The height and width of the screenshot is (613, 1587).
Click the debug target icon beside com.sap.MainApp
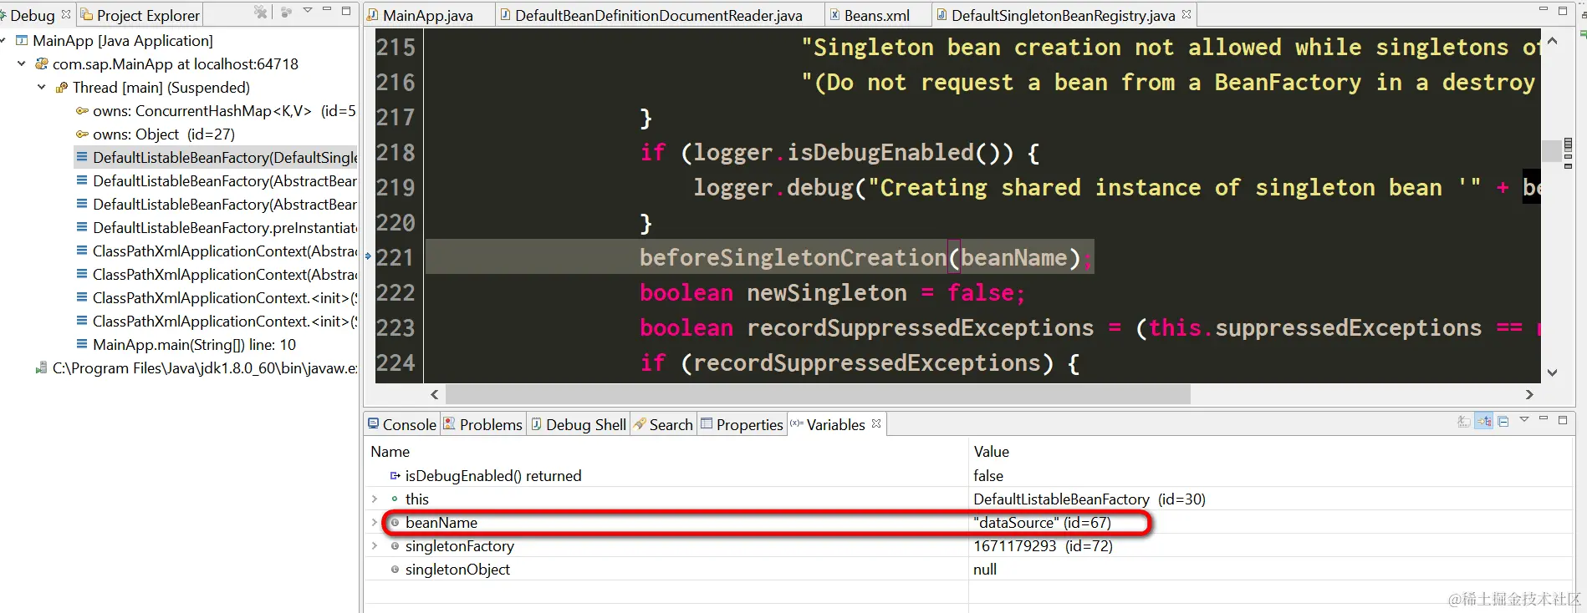(42, 63)
